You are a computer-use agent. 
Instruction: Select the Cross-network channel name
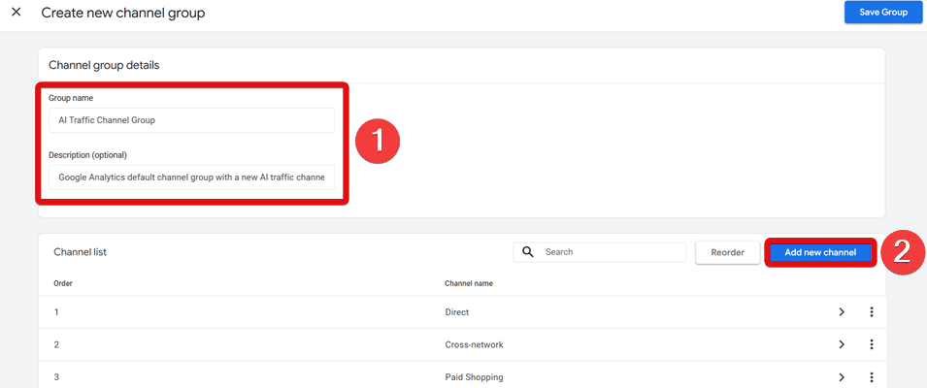tap(474, 345)
